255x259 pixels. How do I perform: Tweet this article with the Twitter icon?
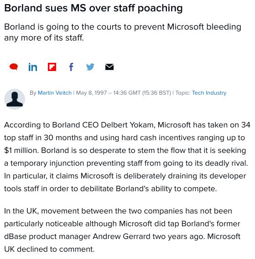pyautogui.click(x=90, y=67)
